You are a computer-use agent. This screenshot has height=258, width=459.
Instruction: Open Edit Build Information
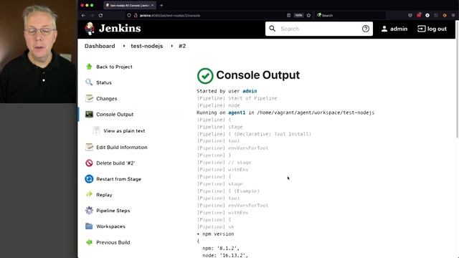pyautogui.click(x=122, y=147)
